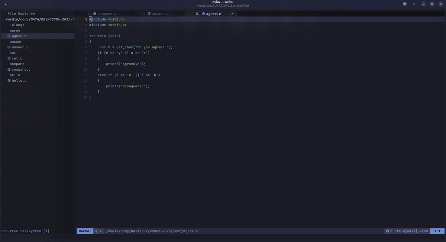Click the else if (c == 'n' ...) line
The width and height of the screenshot is (446, 242).
129,75
